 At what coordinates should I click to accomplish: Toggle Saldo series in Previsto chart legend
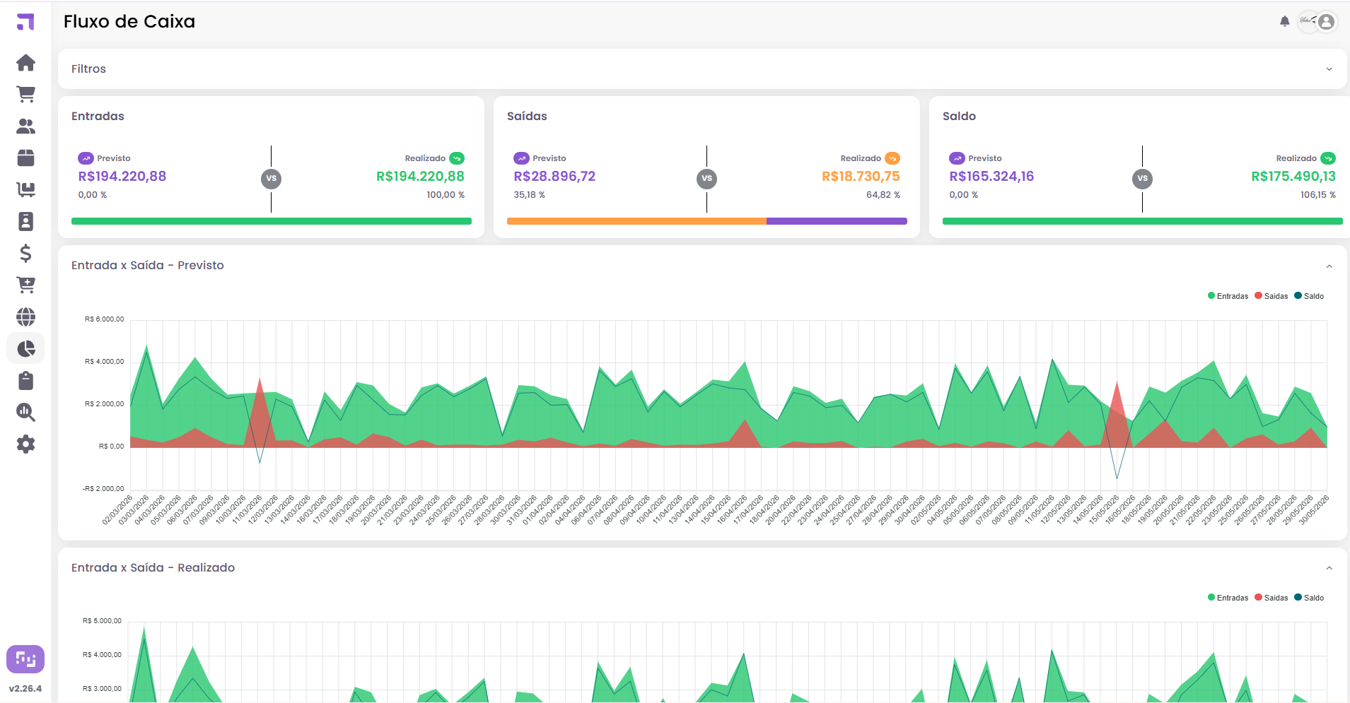pyautogui.click(x=1309, y=296)
